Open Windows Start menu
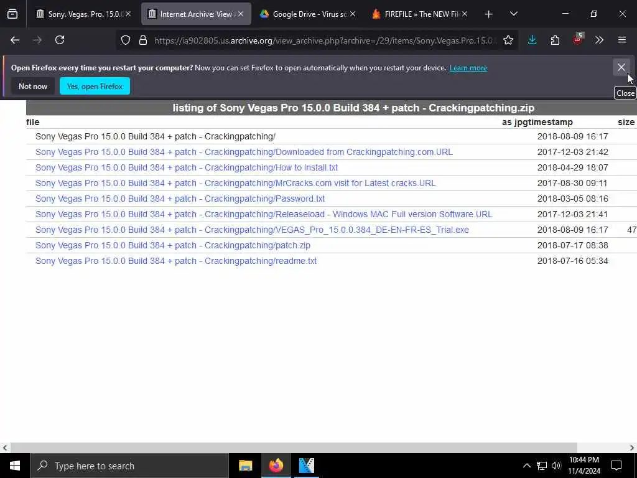The image size is (637, 478). pyautogui.click(x=15, y=466)
